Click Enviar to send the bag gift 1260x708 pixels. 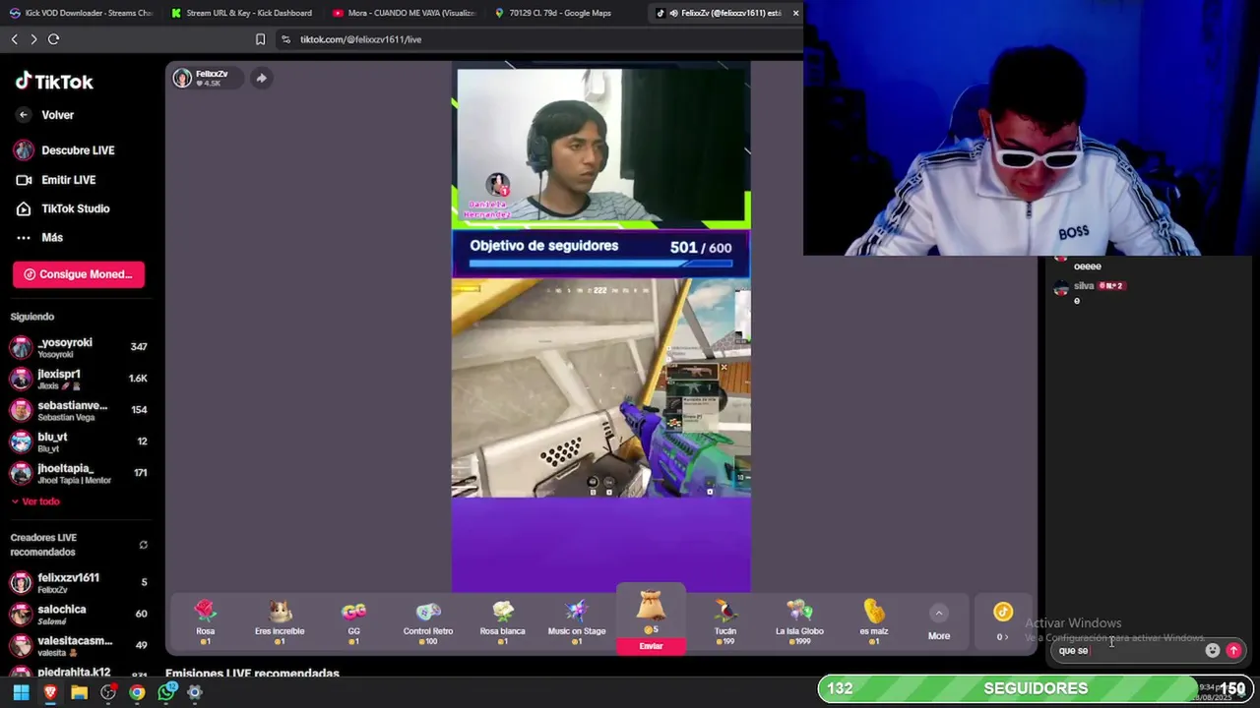coord(651,646)
